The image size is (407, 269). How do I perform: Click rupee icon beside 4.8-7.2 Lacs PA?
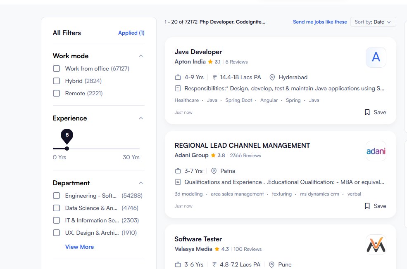point(214,264)
